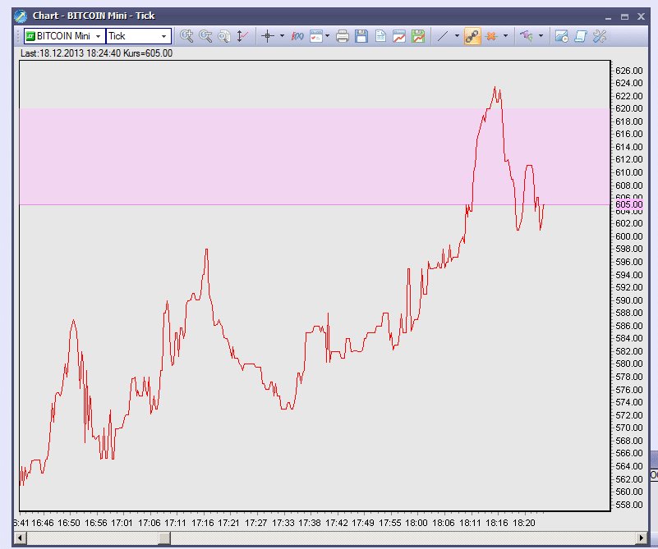This screenshot has width=658, height=549.
Task: Click the horizontal scrollbar left arrow
Action: (21, 538)
